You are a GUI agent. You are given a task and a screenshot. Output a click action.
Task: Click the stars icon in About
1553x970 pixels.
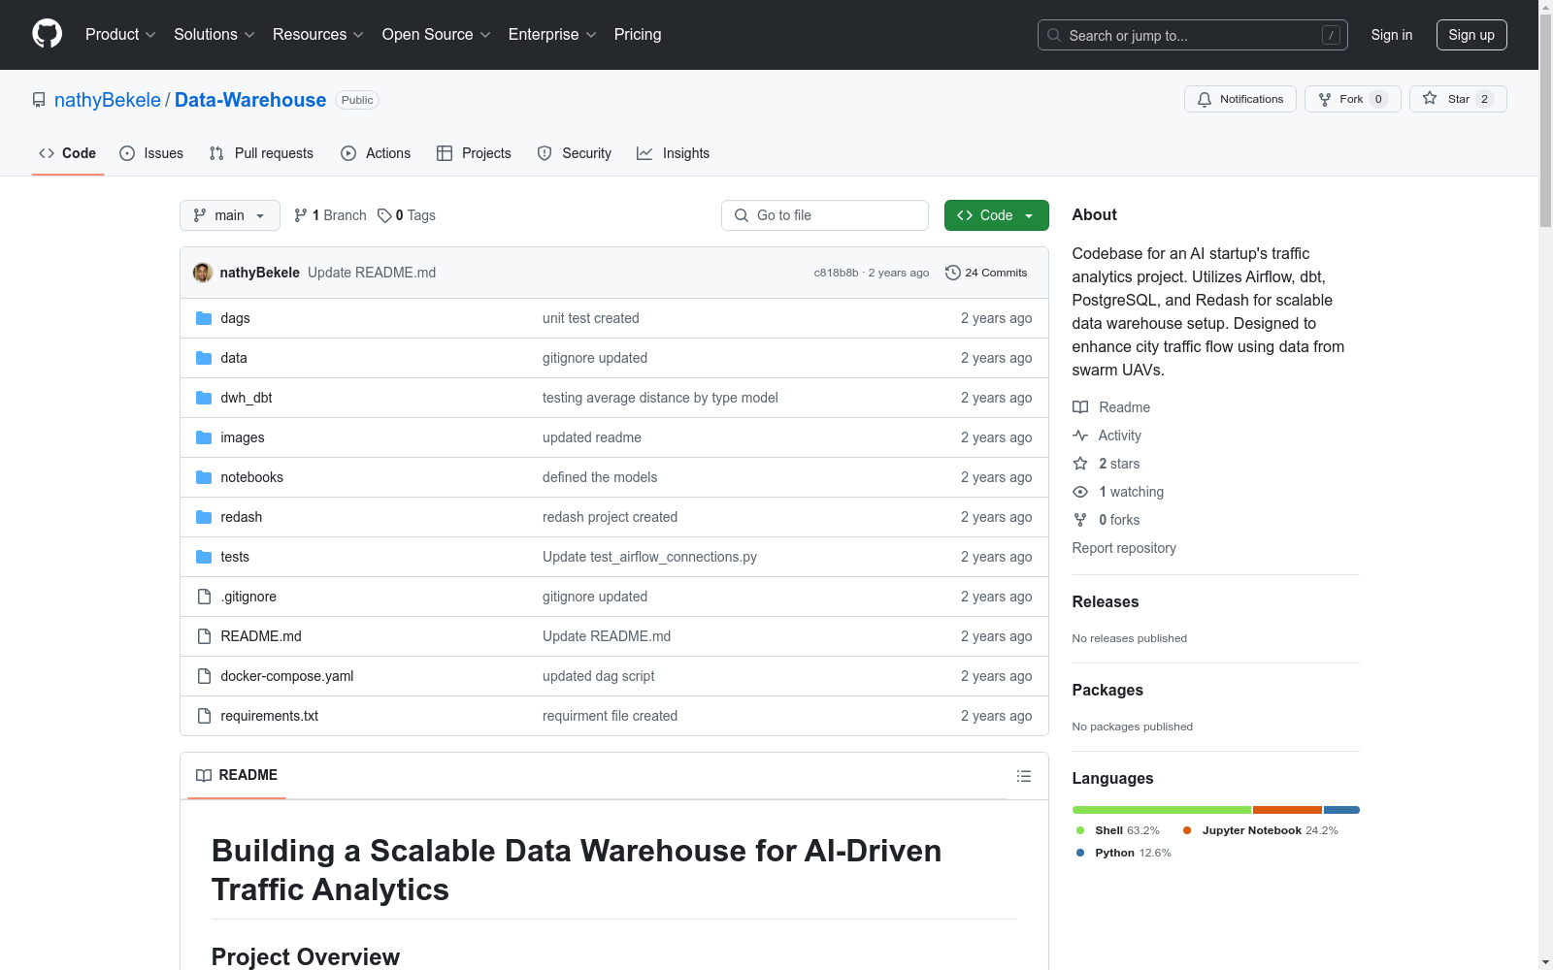(x=1080, y=464)
